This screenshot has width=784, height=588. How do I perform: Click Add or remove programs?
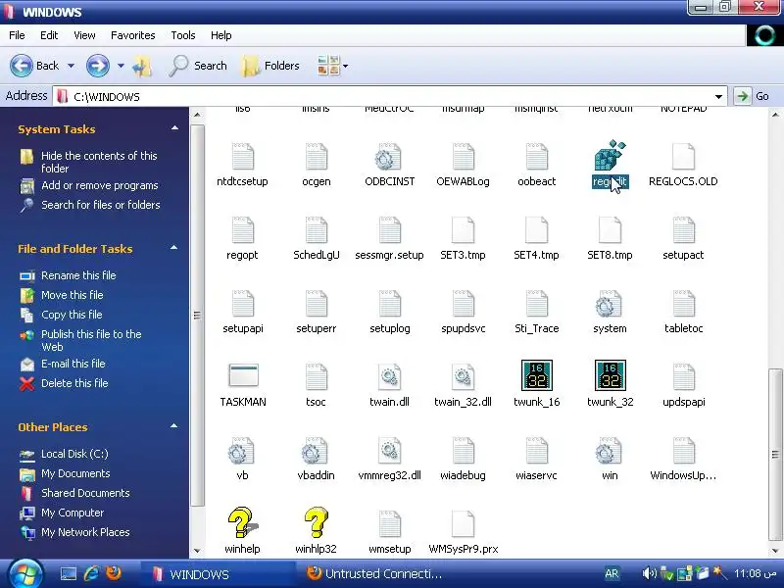tap(100, 185)
